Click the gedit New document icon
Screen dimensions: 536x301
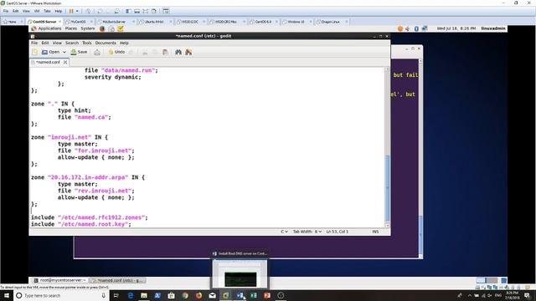click(x=35, y=52)
